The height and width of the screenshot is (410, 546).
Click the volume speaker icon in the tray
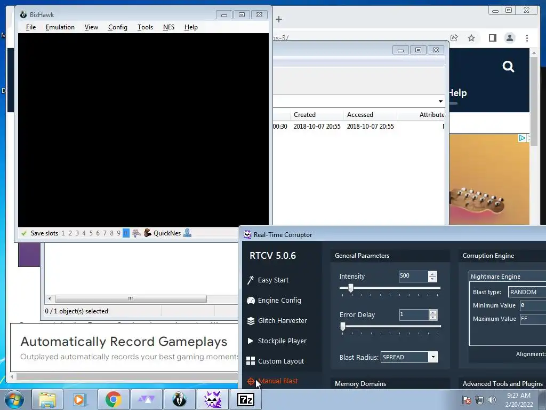pos(492,400)
